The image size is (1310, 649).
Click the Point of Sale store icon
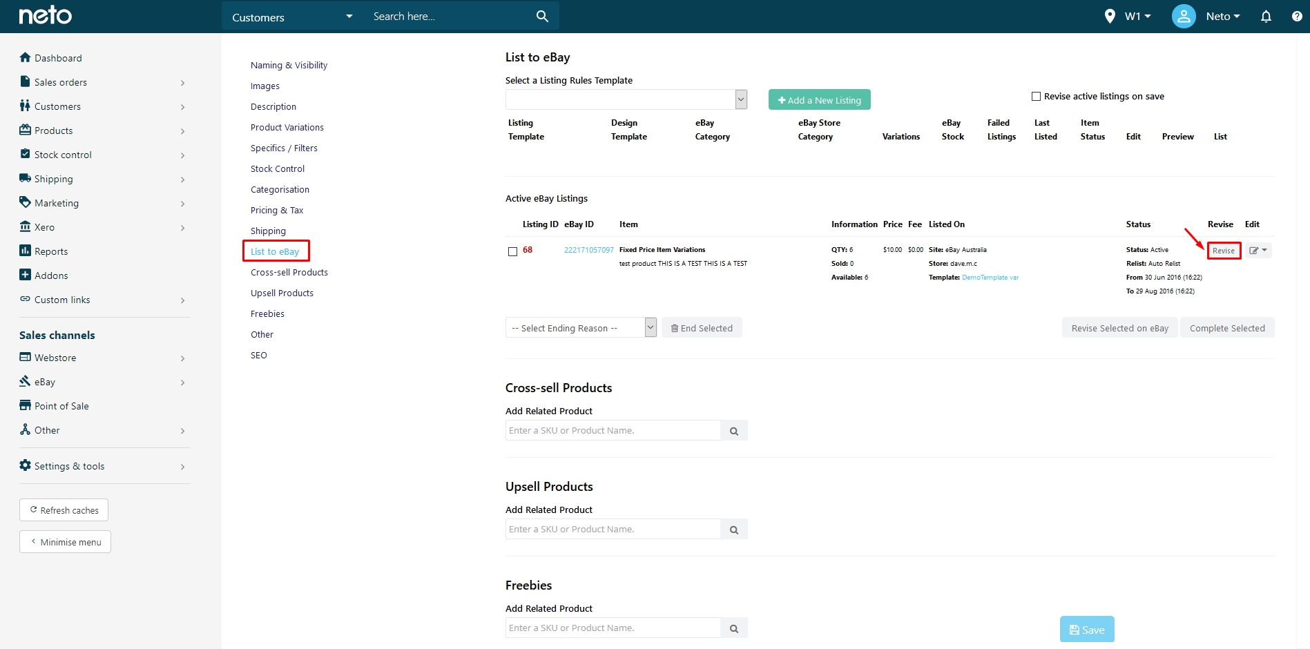pos(26,405)
